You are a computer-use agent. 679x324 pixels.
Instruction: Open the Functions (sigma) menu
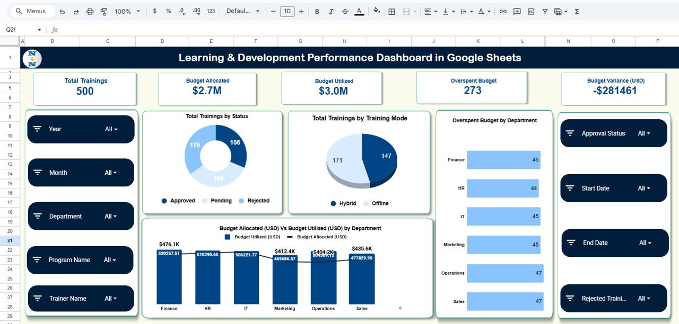(x=577, y=11)
